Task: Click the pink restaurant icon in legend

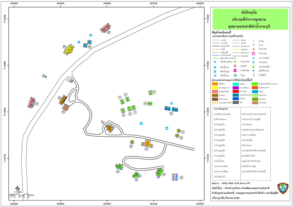Action: coord(254,53)
